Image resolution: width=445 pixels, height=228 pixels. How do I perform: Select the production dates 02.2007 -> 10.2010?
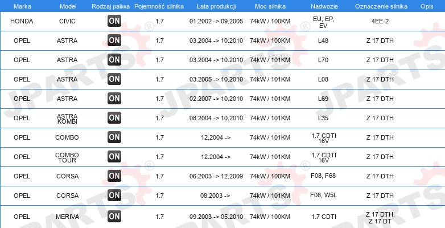click(x=216, y=99)
